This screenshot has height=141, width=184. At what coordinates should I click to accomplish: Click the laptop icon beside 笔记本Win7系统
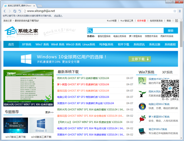[x=142, y=131]
